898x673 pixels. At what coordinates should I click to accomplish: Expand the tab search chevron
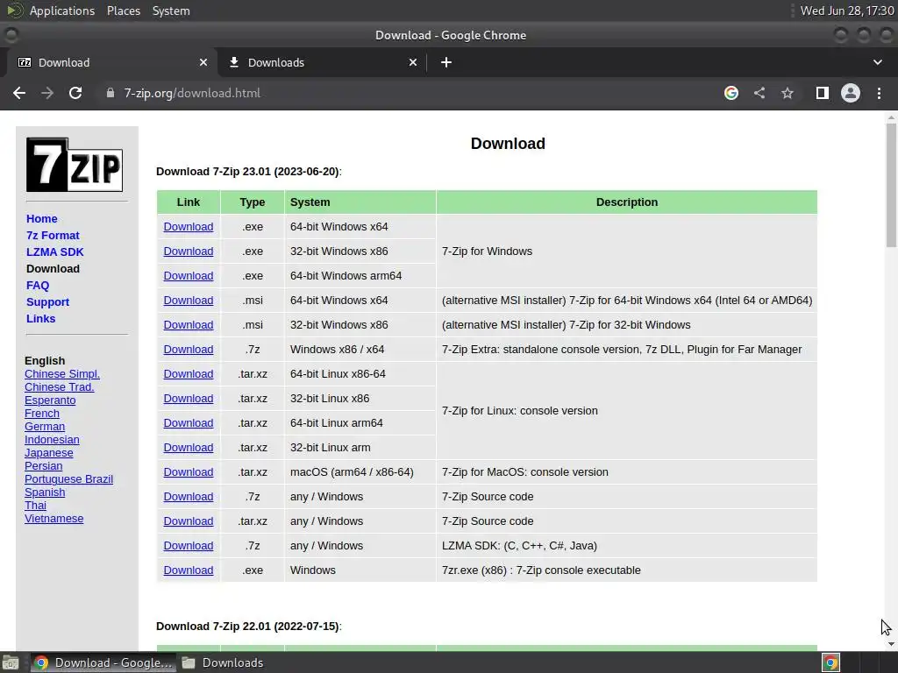(877, 62)
